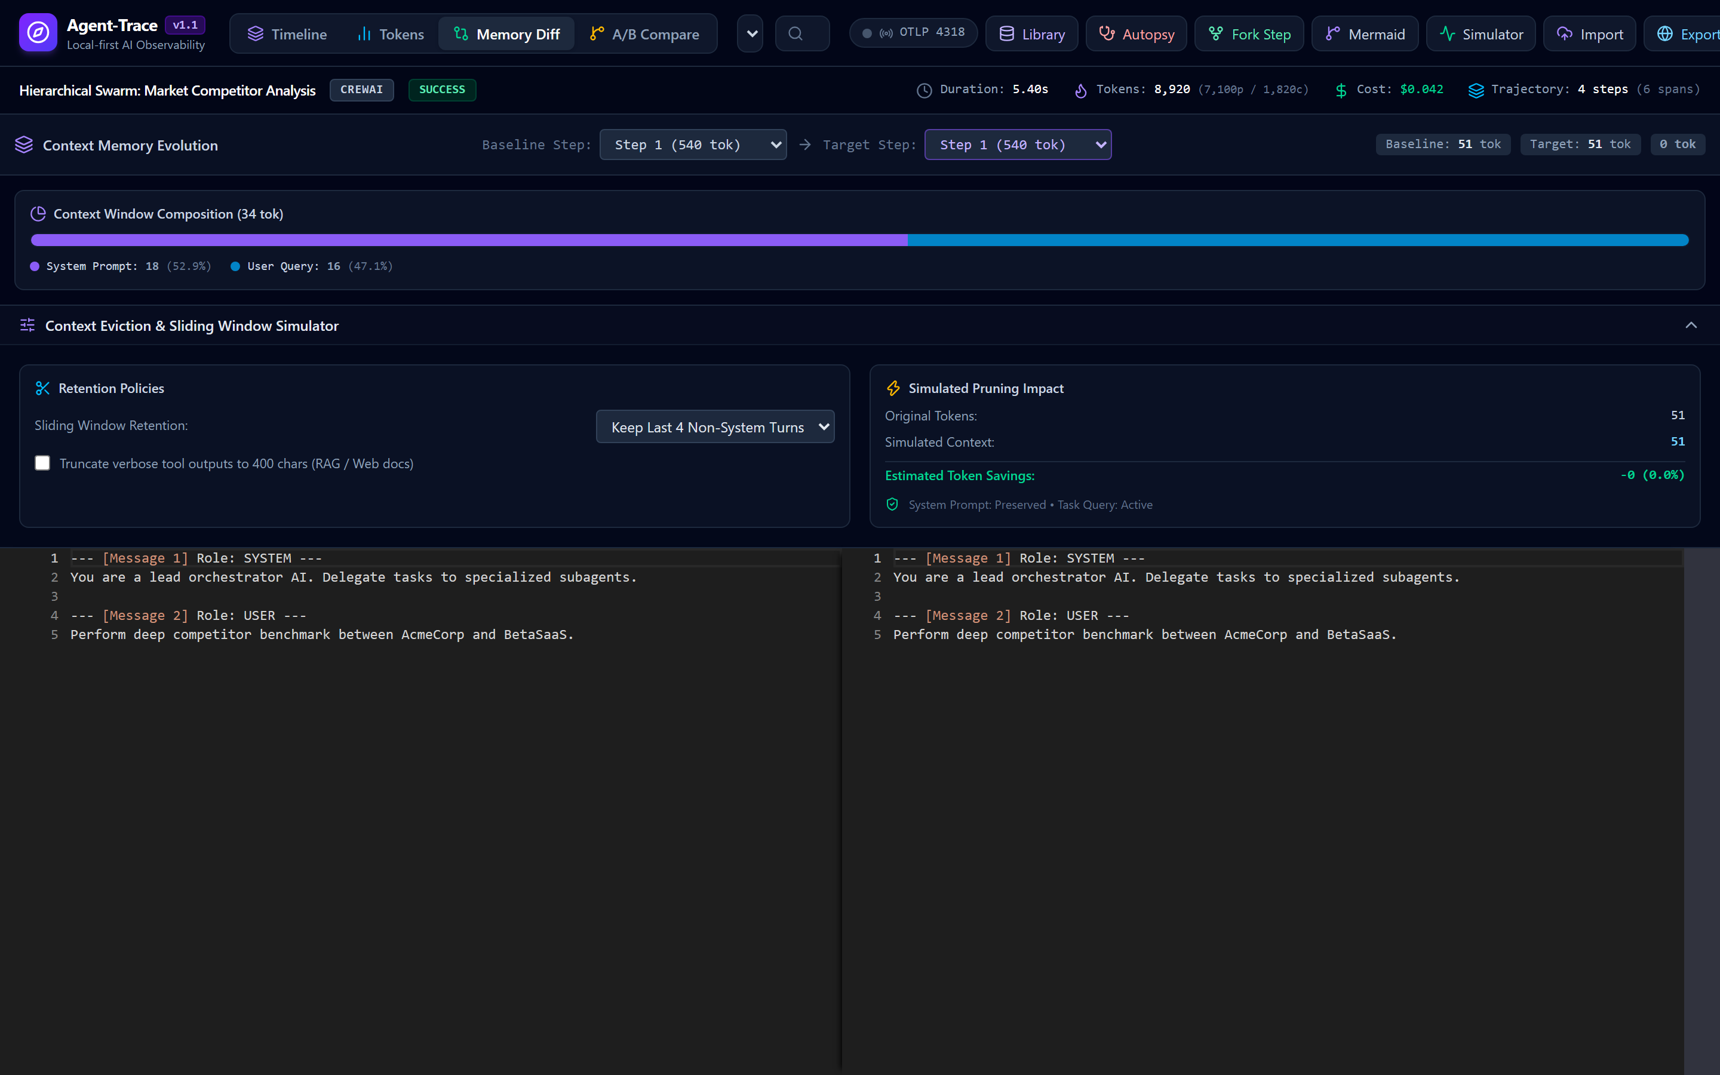This screenshot has width=1720, height=1075.
Task: Click the Context Memory Evolution layers icon
Action: (x=24, y=145)
